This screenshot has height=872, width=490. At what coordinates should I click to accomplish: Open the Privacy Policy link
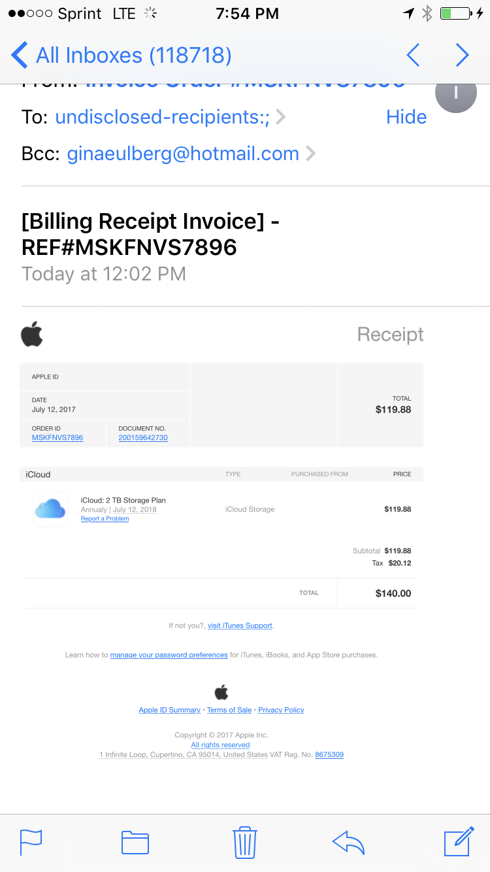coord(281,710)
